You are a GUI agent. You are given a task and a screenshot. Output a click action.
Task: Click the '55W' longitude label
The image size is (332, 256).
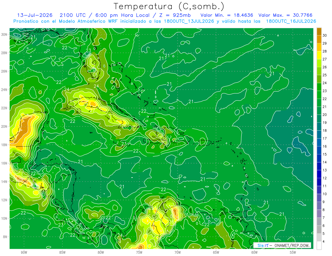(293, 252)
